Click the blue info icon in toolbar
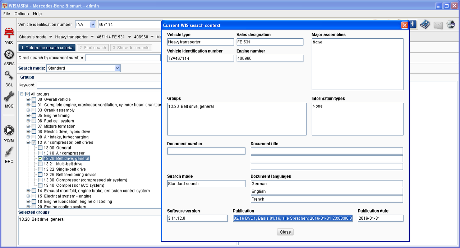 413,24
